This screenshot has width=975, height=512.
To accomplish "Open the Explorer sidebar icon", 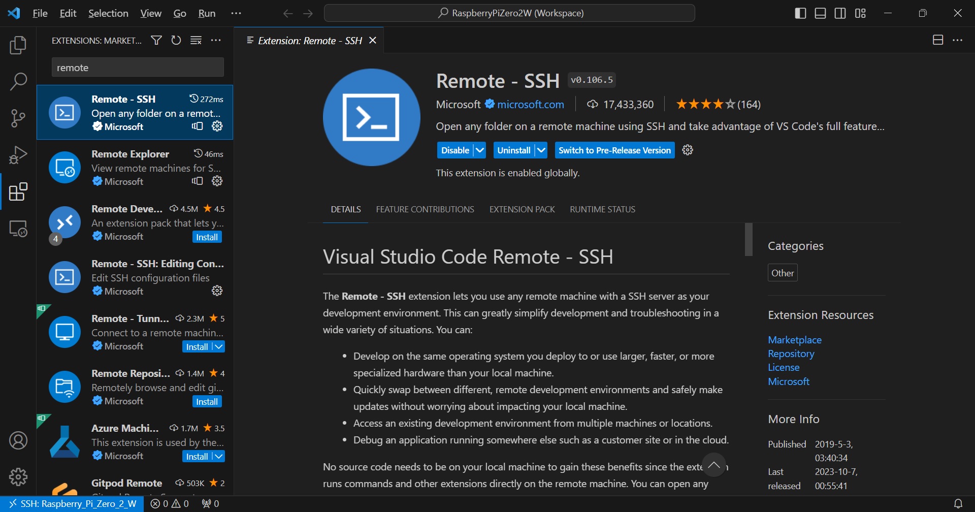I will (18, 45).
